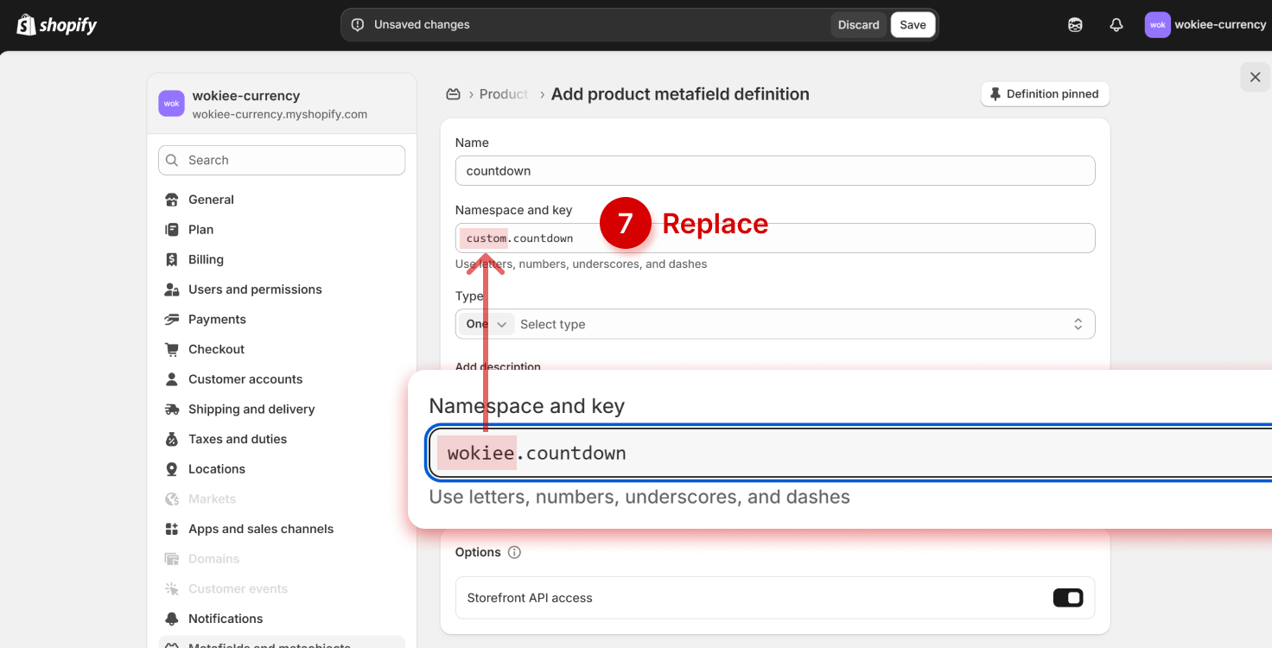Viewport: 1272px width, 648px height.
Task: Go to Shipping and delivery settings
Action: [x=251, y=409]
